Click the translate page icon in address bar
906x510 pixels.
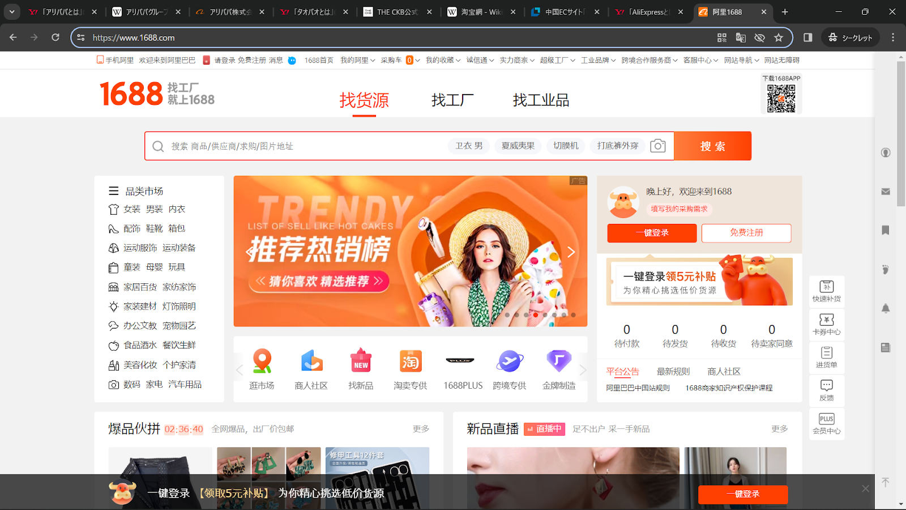(x=741, y=37)
